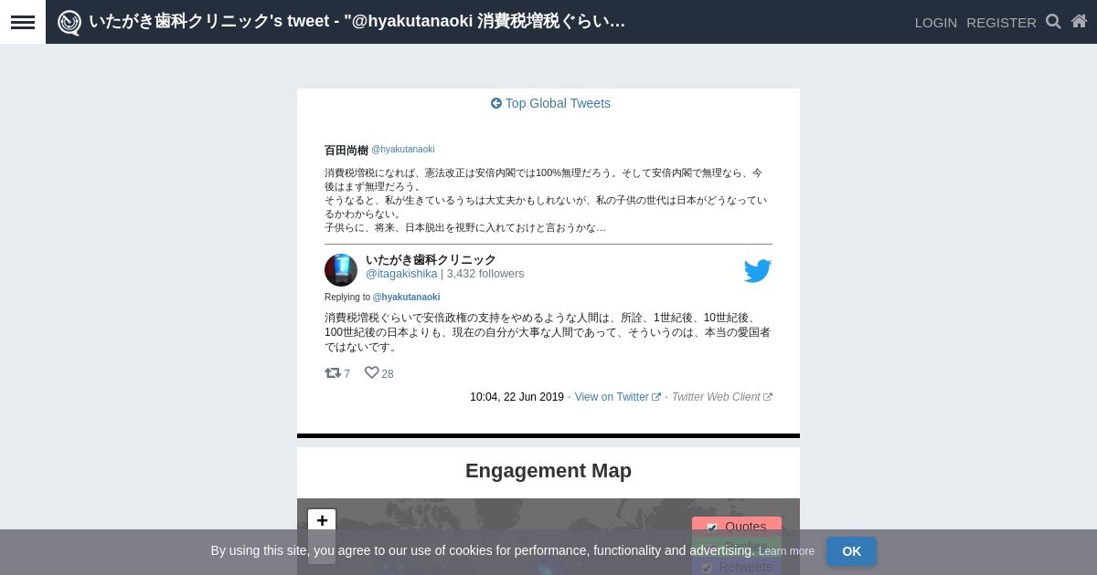Click the Twitter bird icon
The image size is (1097, 575).
click(758, 271)
